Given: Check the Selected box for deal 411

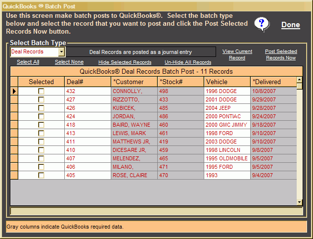Looking at the screenshot, I should click(41, 142).
